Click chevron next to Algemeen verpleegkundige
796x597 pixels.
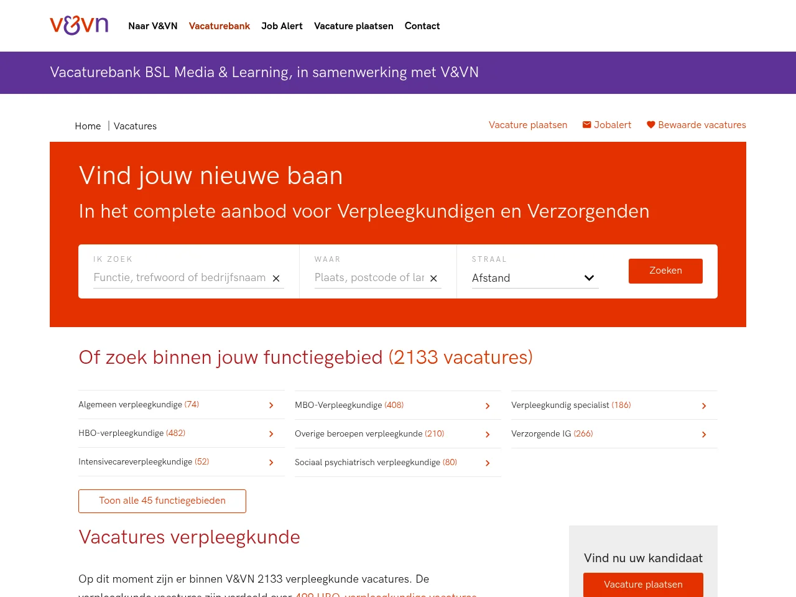(271, 405)
